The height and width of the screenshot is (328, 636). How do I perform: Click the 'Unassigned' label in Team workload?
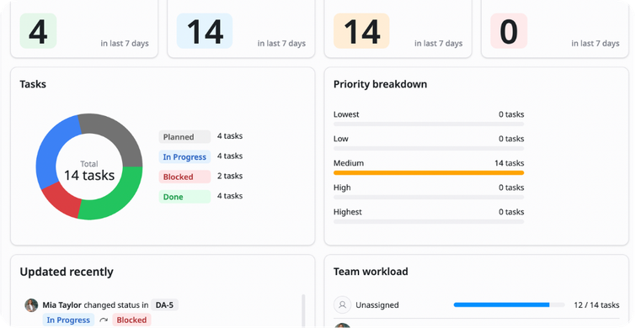coord(377,305)
